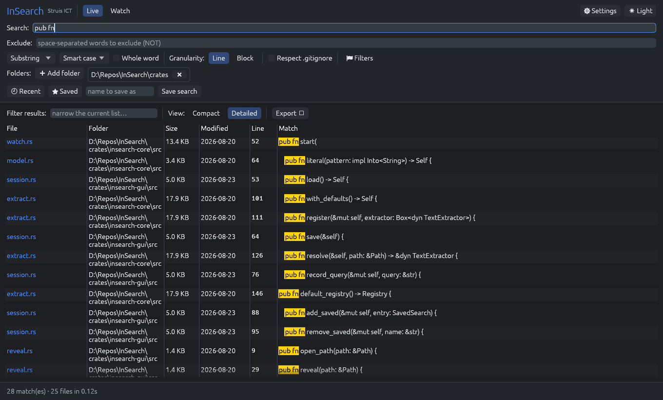Click the 3.4 KB size cell
The width and height of the screenshot is (663, 400).
[x=175, y=160]
